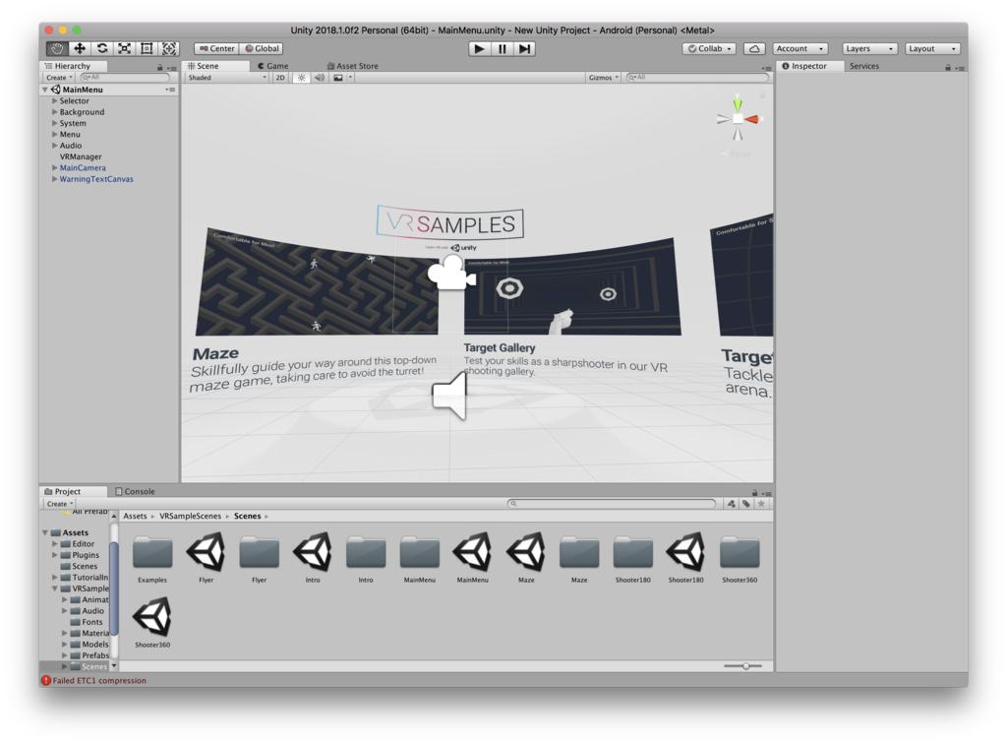Toggle pivot Center mode button
Viewport: 1007px width, 743px height.
coord(216,49)
